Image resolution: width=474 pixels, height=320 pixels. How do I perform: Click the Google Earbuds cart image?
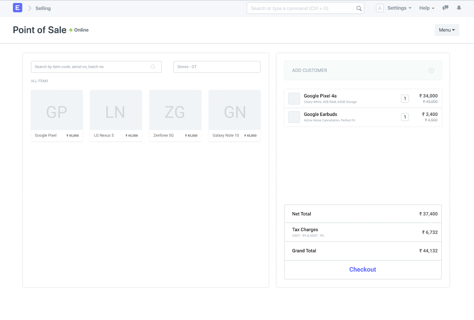coord(294,117)
